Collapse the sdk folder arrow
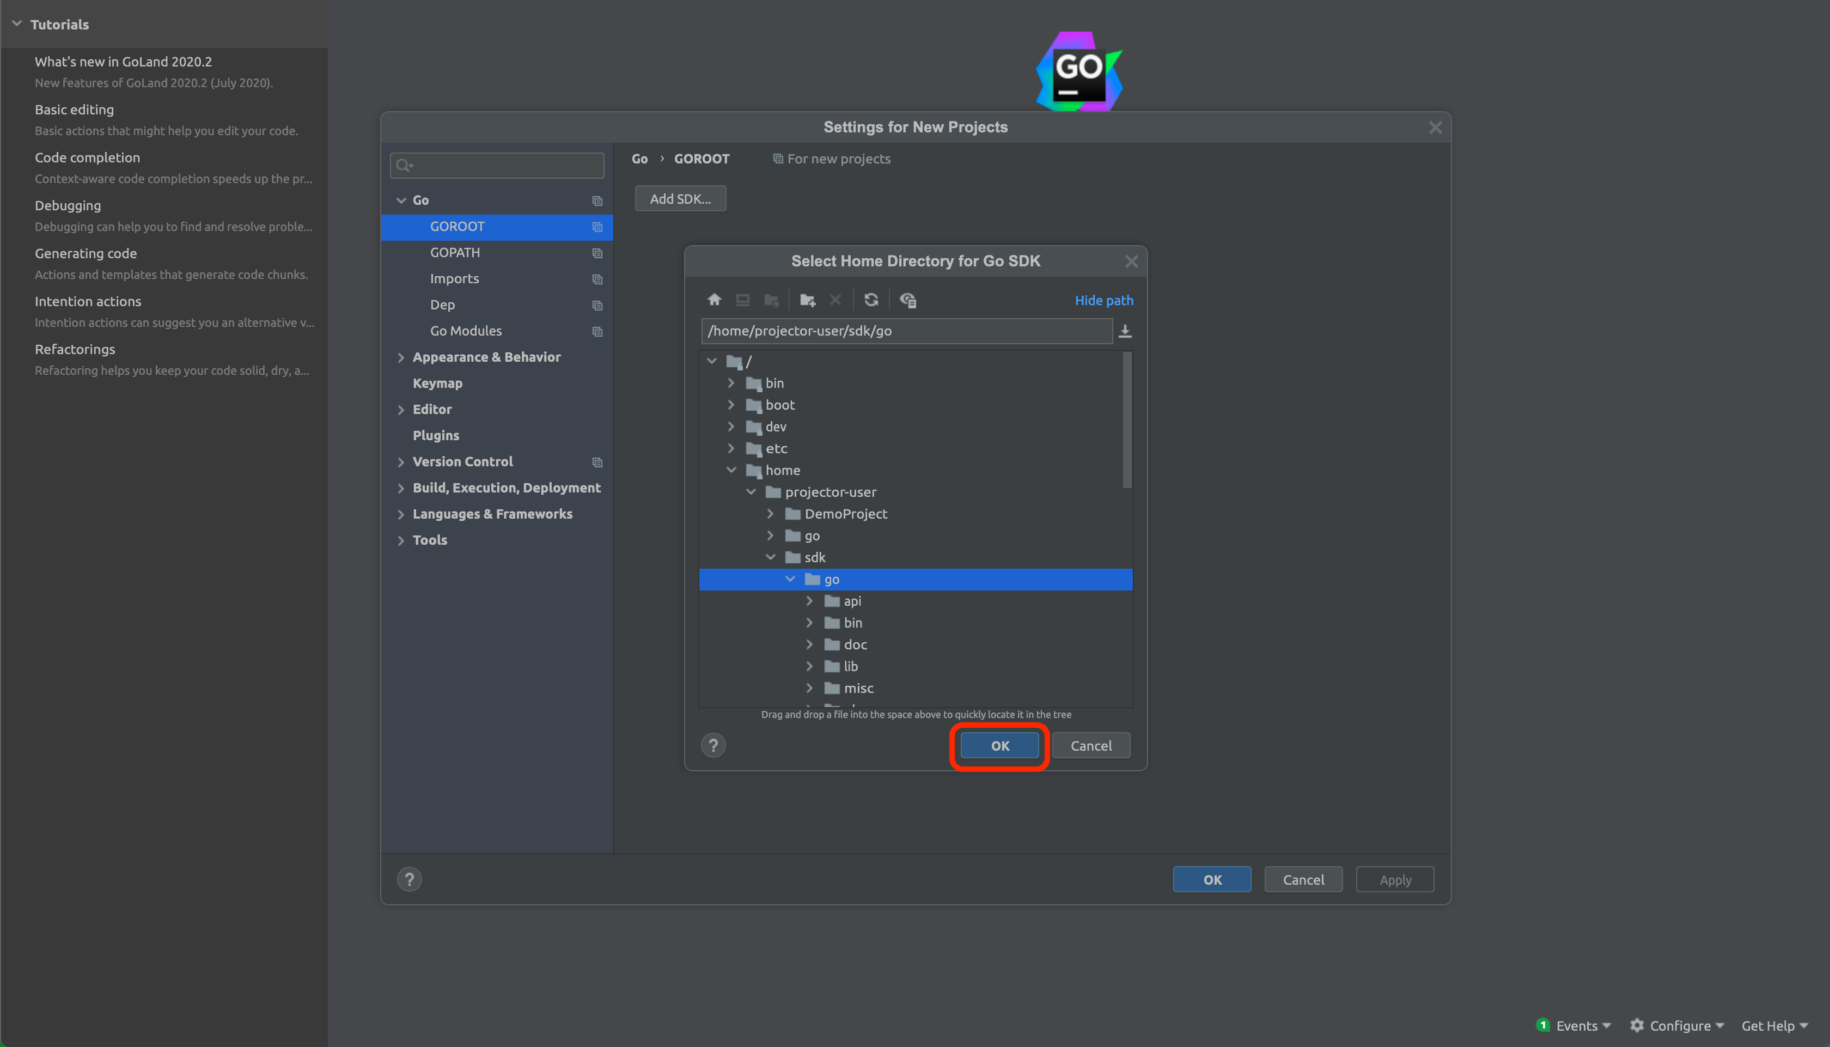Screen dimensions: 1830x1047 [771, 557]
